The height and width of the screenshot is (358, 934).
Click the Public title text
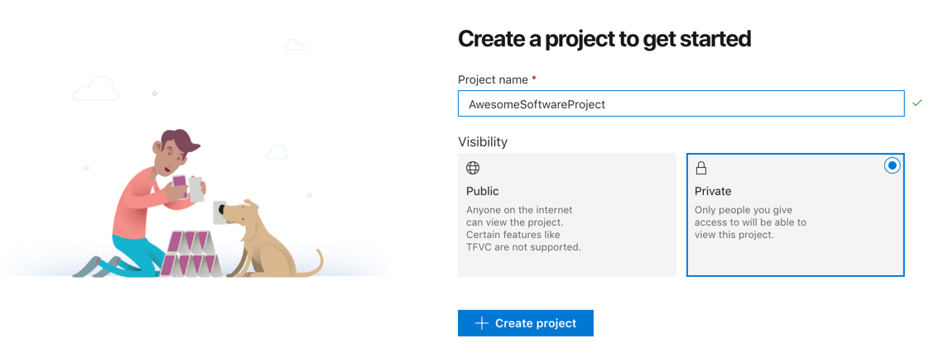click(483, 192)
